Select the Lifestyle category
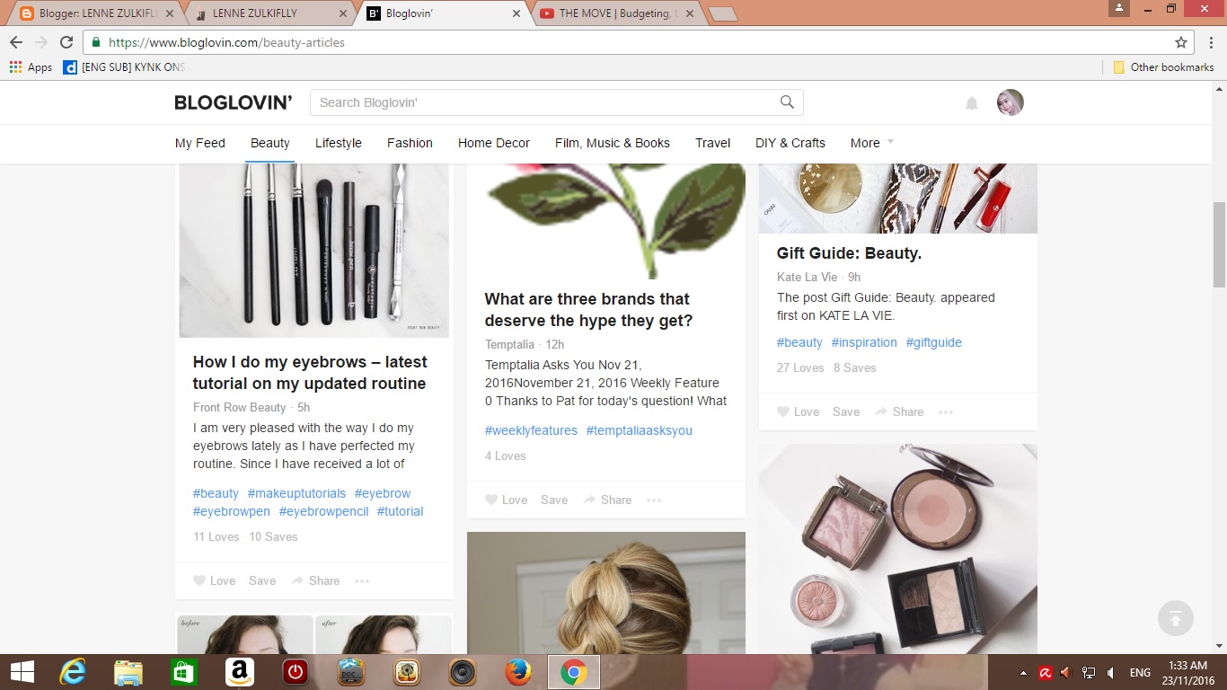The width and height of the screenshot is (1227, 690). (339, 143)
